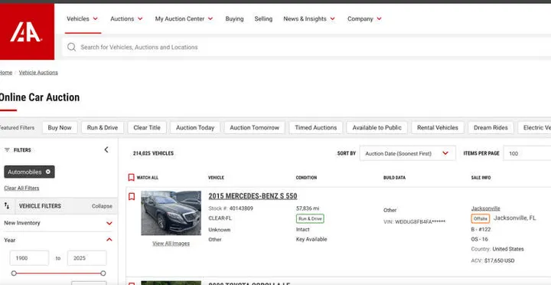Click the search magnifier icon
Viewport: 551px width, 285px height.
point(71,47)
